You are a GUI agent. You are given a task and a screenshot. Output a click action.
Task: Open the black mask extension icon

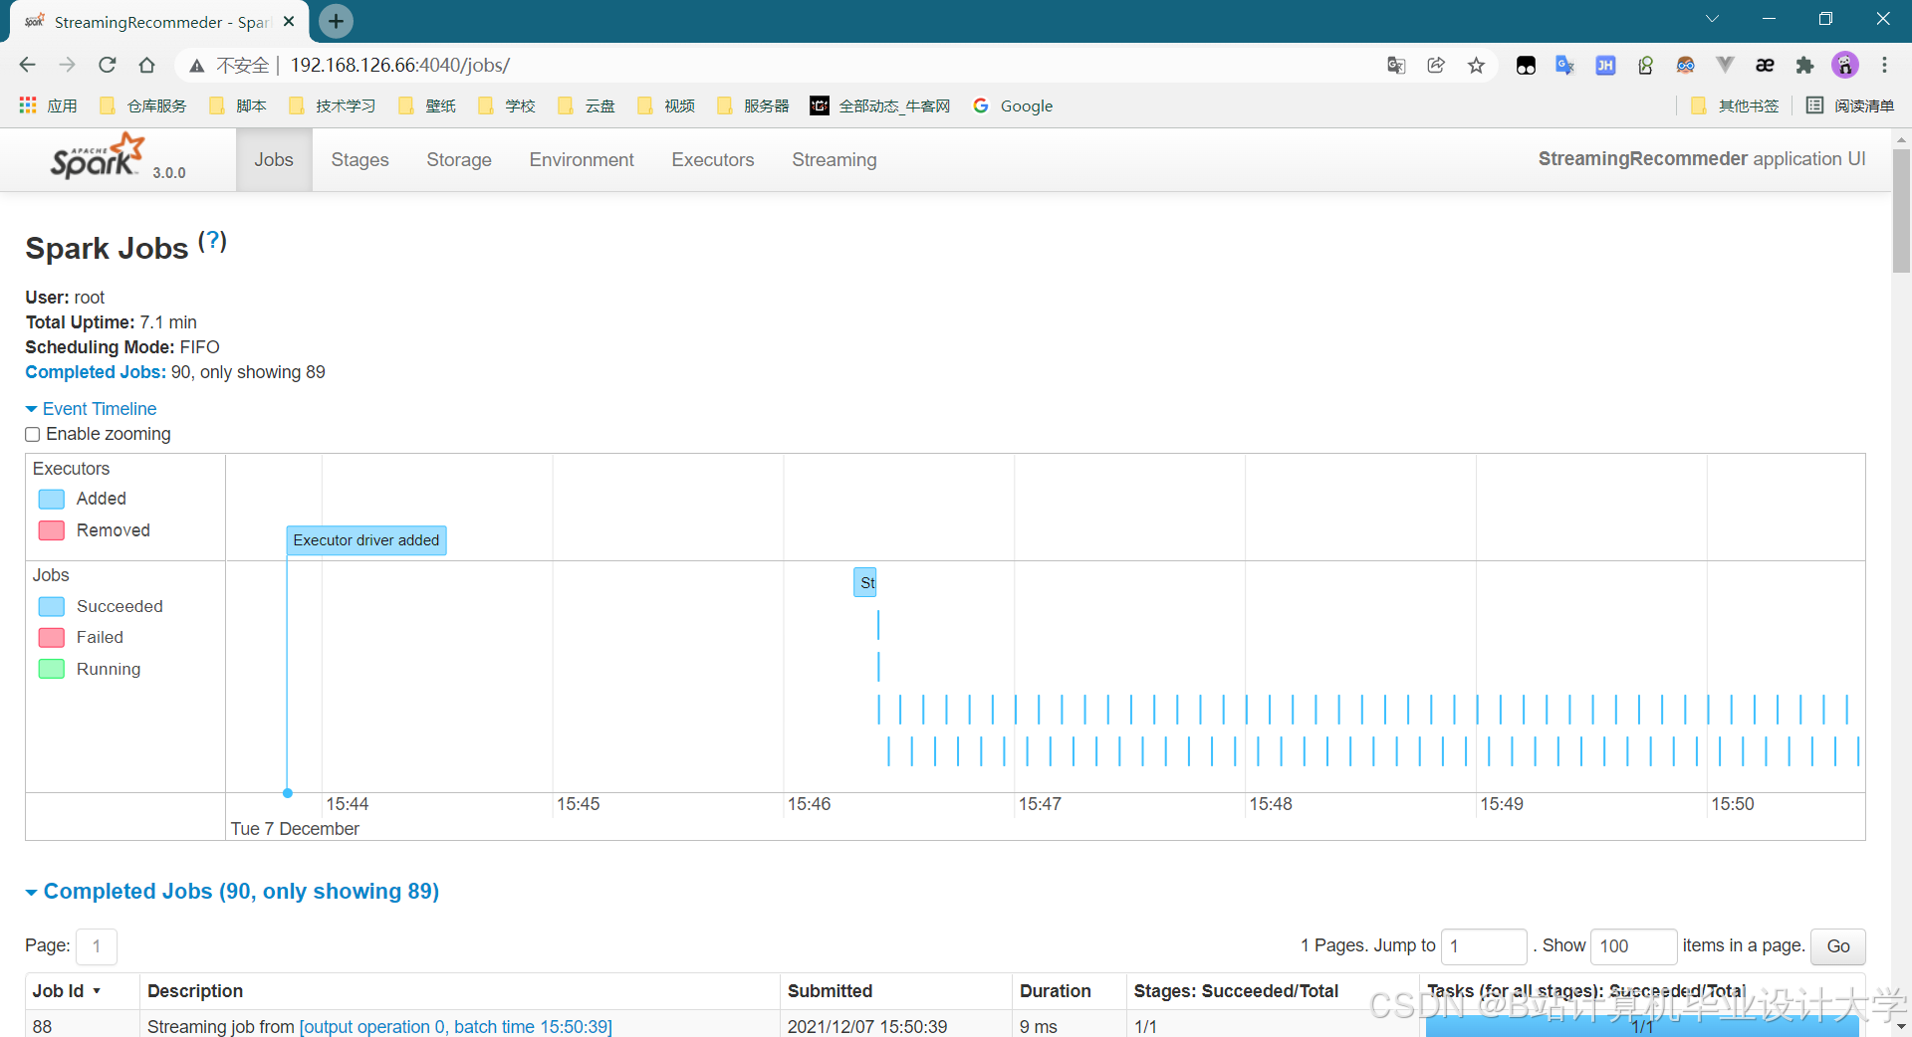point(1526,66)
